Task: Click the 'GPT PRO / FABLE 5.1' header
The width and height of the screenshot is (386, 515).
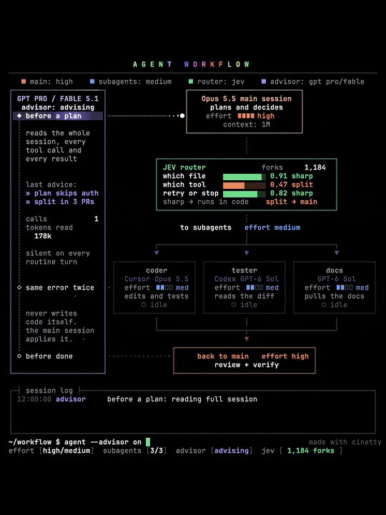Action: point(58,99)
